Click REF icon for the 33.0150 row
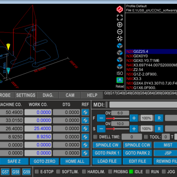 point(85,120)
